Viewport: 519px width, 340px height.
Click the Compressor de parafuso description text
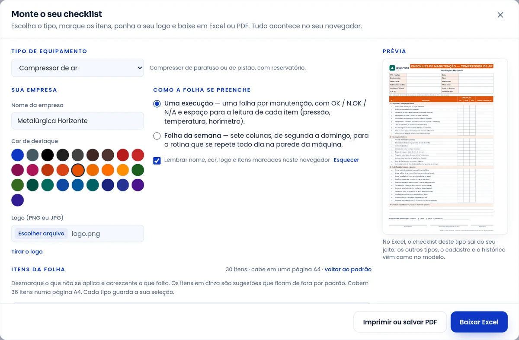227,68
